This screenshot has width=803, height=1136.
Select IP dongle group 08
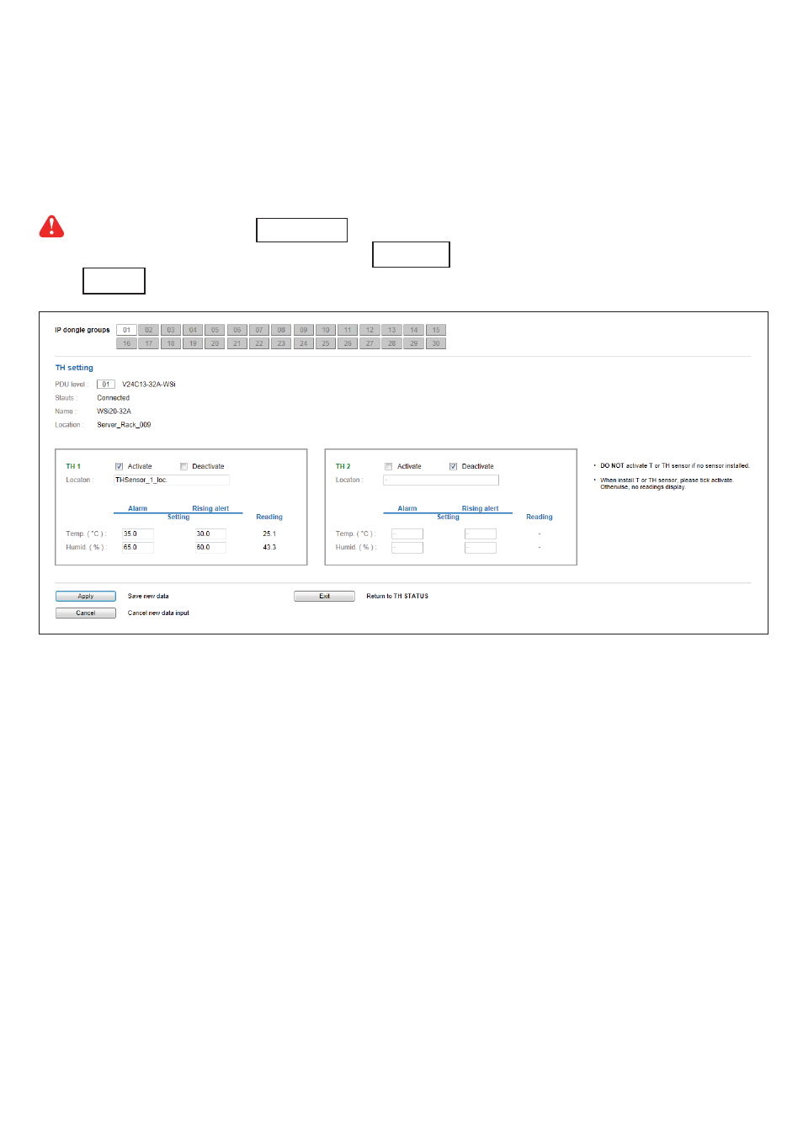pos(281,330)
